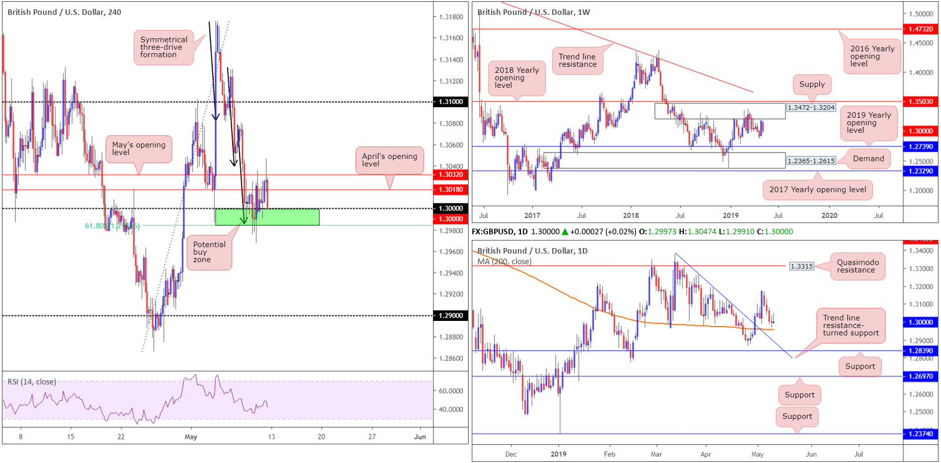Click the red 1.30000 label on the weekly chart

point(922,131)
